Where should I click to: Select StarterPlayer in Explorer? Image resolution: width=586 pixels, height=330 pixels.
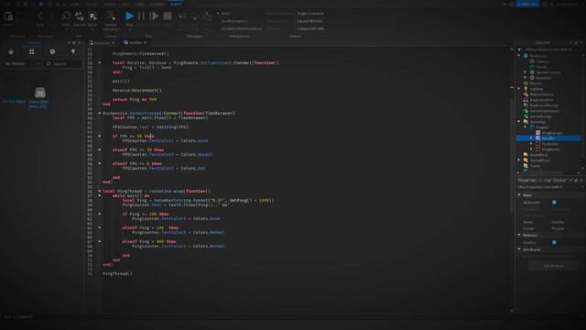tap(539, 160)
